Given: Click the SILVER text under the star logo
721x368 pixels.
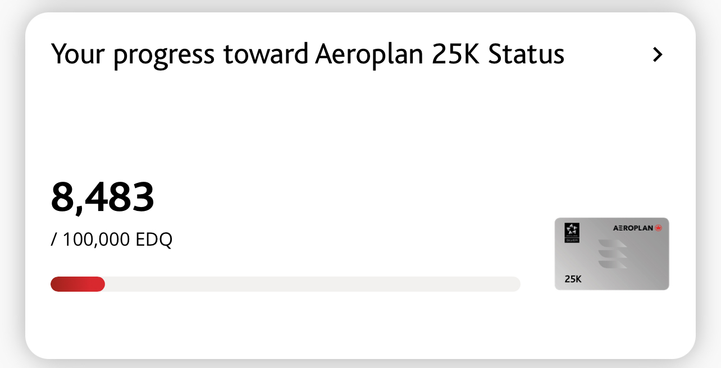Looking at the screenshot, I should tap(572, 240).
